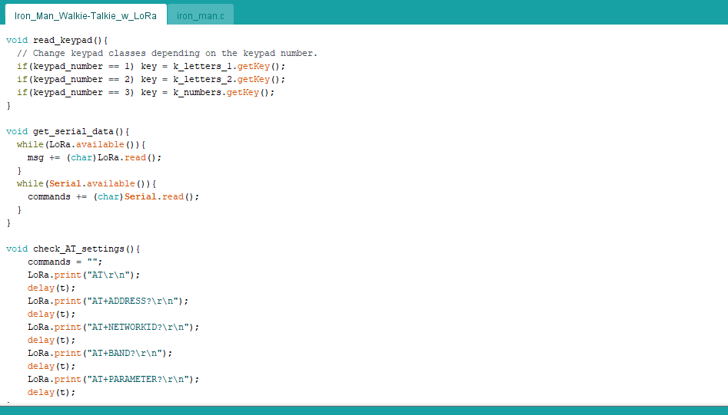Place cursor on the keypad classes comment line

166,53
